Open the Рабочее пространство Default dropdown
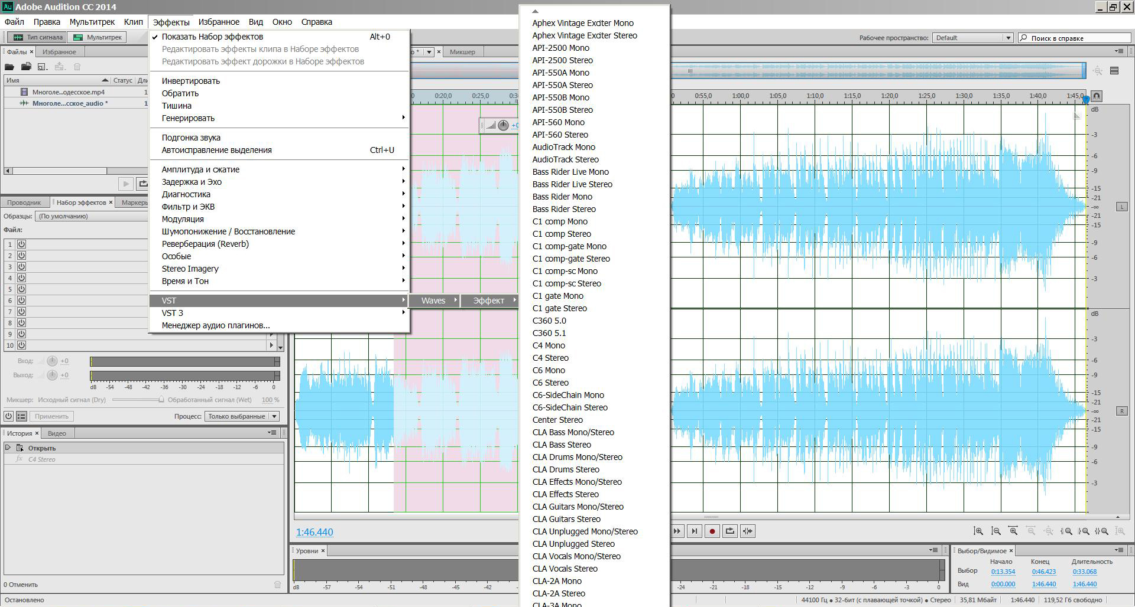 (972, 38)
